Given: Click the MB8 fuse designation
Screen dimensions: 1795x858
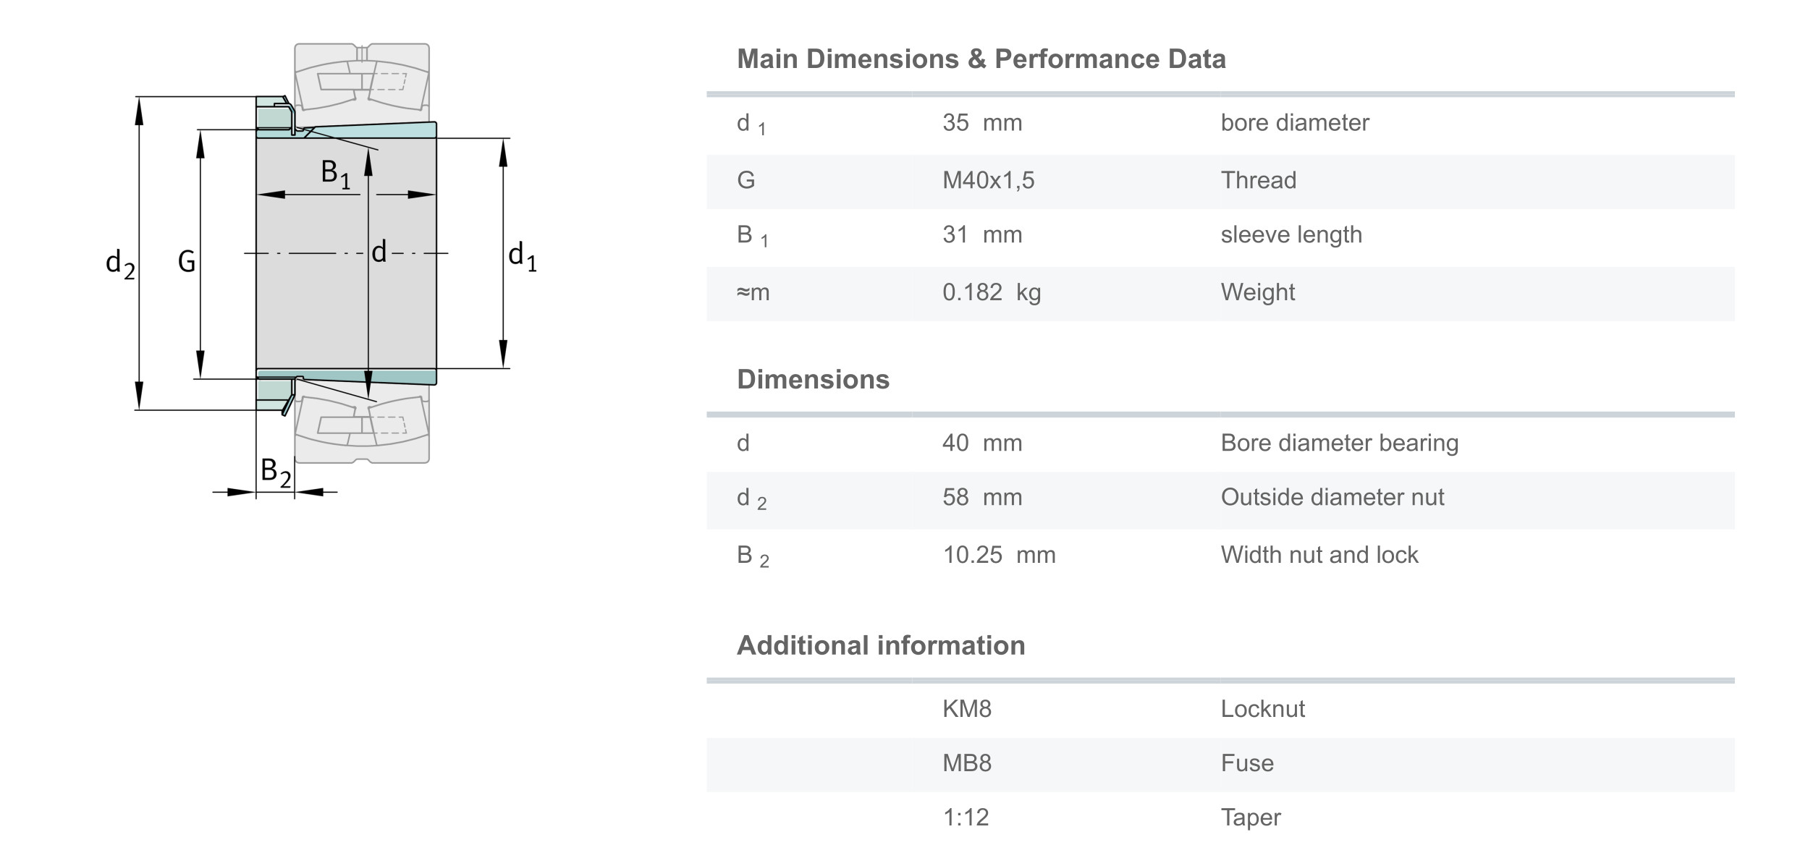Looking at the screenshot, I should [966, 763].
